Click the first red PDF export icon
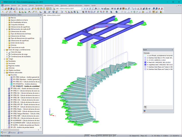 tap(159, 9)
